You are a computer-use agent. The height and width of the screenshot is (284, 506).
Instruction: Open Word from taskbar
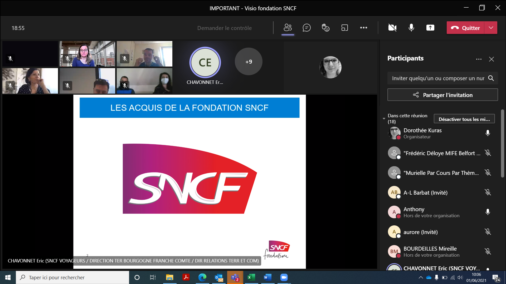[x=267, y=277]
